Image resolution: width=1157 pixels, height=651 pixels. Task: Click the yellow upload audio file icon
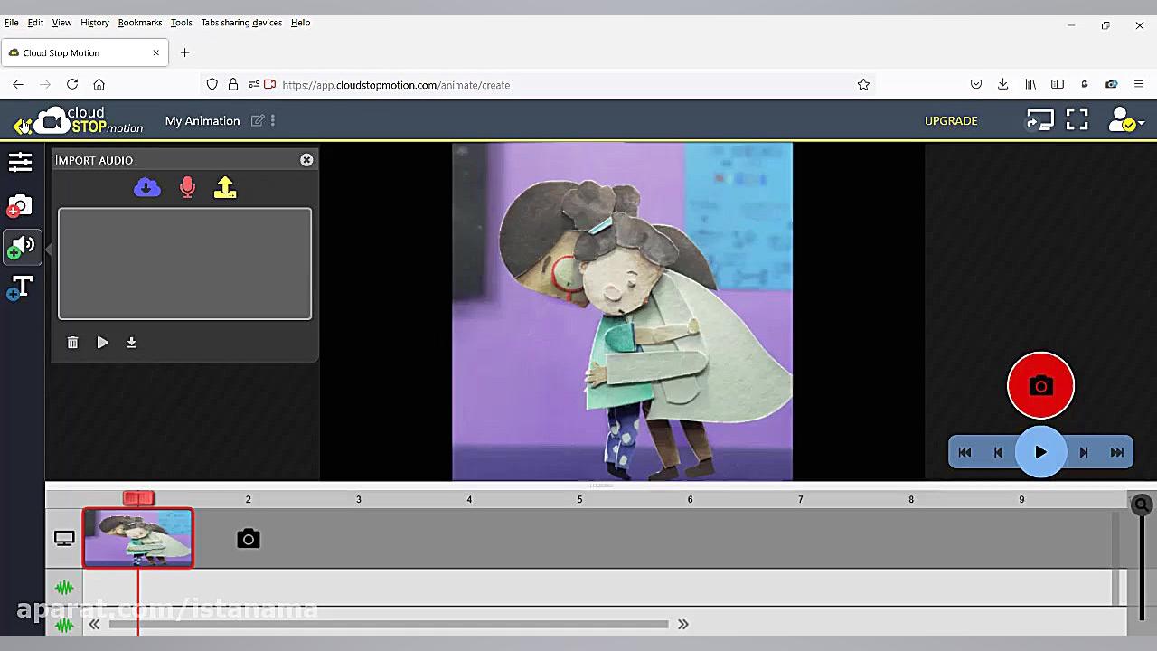225,187
